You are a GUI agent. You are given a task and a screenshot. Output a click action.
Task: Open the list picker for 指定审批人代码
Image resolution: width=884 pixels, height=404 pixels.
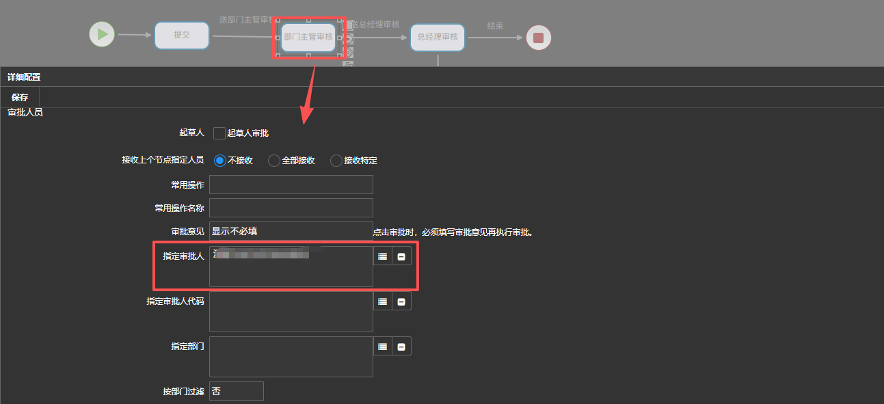[x=383, y=301]
